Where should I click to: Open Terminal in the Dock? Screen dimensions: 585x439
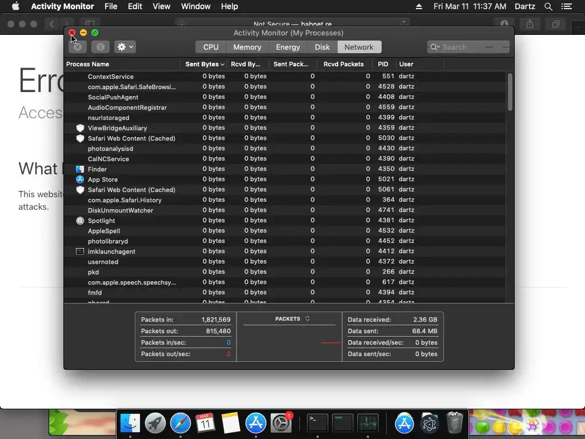(x=318, y=424)
